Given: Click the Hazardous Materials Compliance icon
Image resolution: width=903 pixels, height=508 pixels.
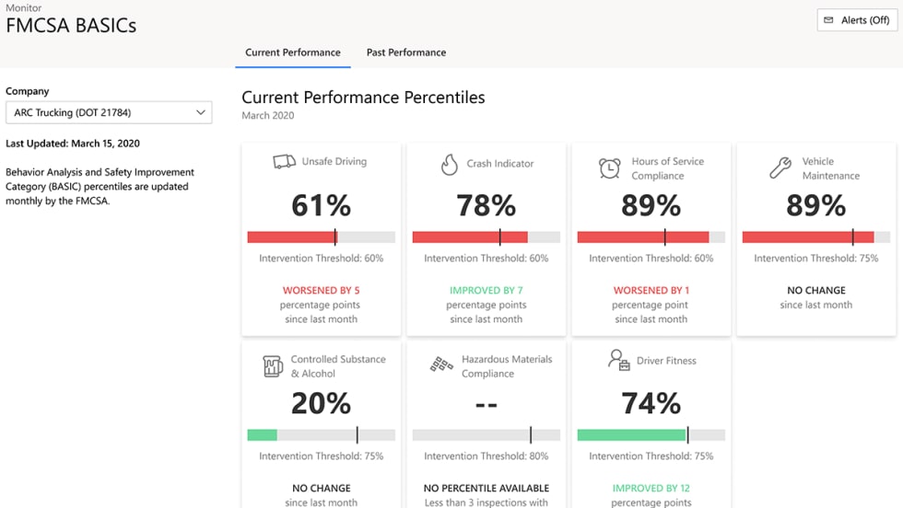Looking at the screenshot, I should (x=441, y=365).
